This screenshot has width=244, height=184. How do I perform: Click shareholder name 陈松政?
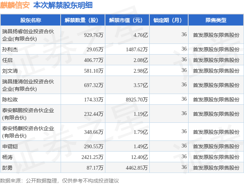[10, 100]
